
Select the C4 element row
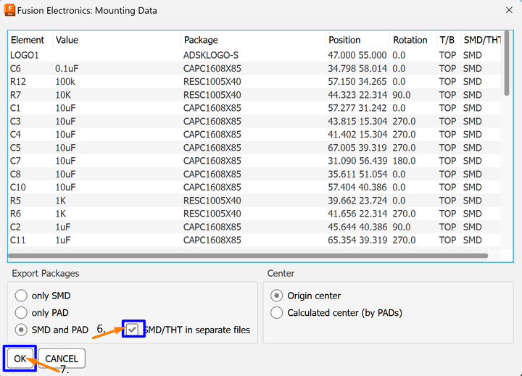point(254,135)
